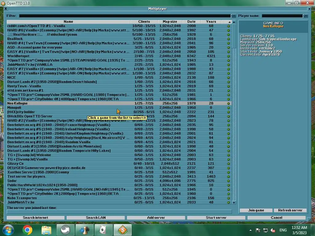The image size is (315, 236).
Task: Click the Start server button
Action: click(216, 218)
